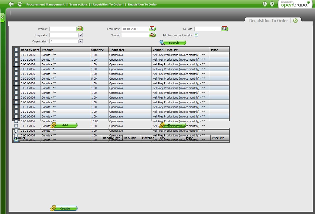Click the Remove button
The width and height of the screenshot is (315, 214).
pos(173,125)
